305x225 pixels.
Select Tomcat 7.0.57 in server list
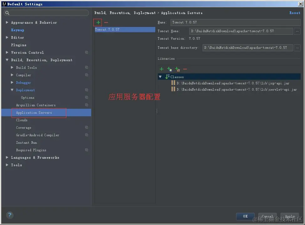pos(125,29)
